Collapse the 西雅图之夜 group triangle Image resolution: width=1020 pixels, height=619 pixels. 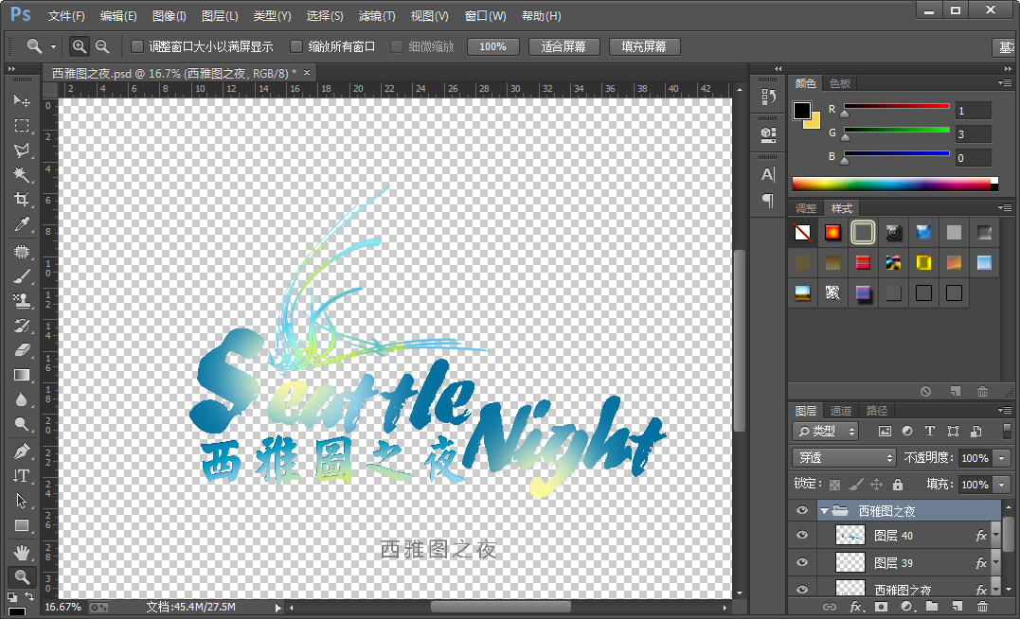pyautogui.click(x=824, y=511)
